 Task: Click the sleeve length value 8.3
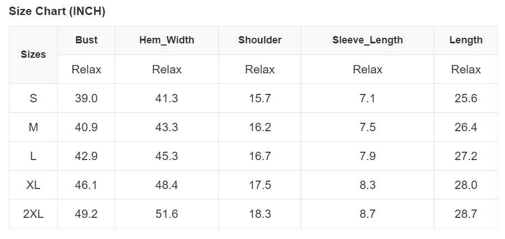(367, 185)
